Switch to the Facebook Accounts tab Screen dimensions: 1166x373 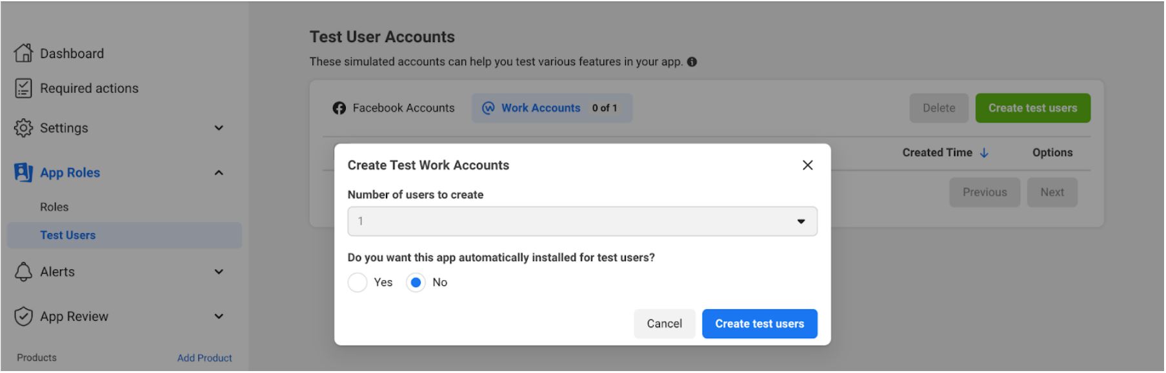pyautogui.click(x=394, y=108)
